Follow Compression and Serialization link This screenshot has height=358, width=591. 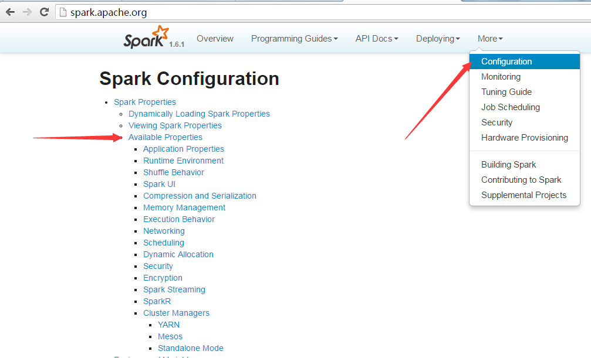coord(200,196)
